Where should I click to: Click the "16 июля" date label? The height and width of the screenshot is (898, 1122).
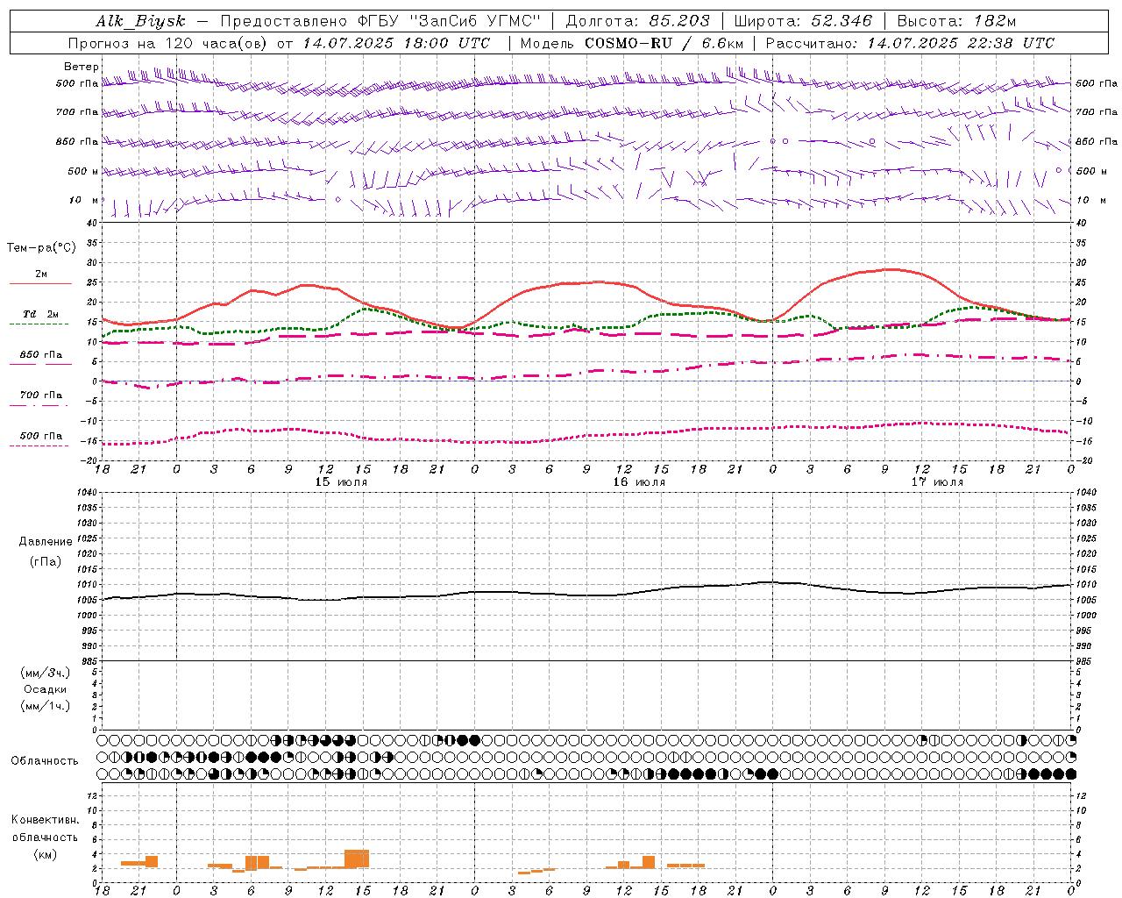click(639, 482)
